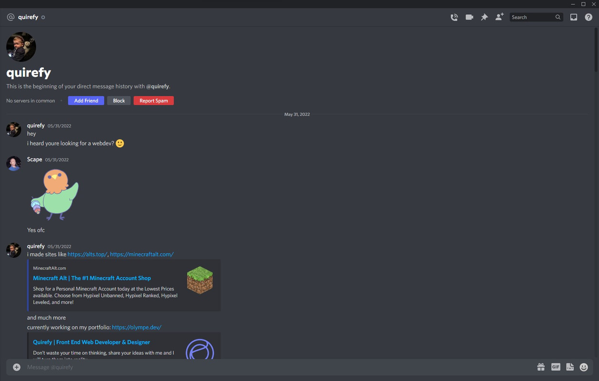Add friends to DM icon
This screenshot has height=381, width=599.
click(x=499, y=17)
